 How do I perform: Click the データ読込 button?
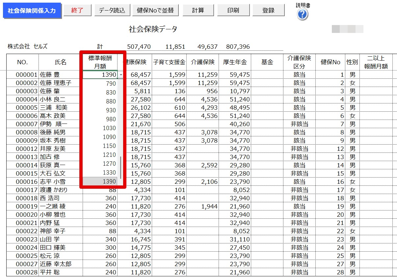(112, 10)
